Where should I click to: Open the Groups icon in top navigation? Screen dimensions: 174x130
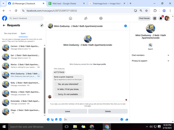(x=101, y=18)
